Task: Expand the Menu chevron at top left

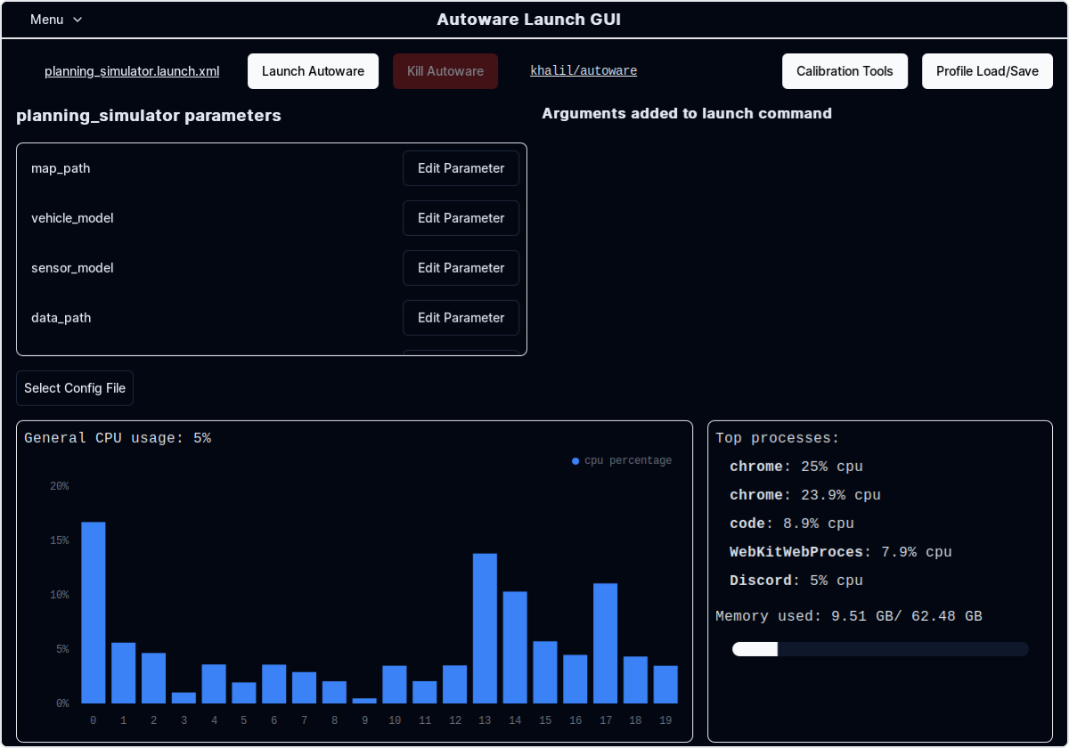Action: pyautogui.click(x=76, y=20)
